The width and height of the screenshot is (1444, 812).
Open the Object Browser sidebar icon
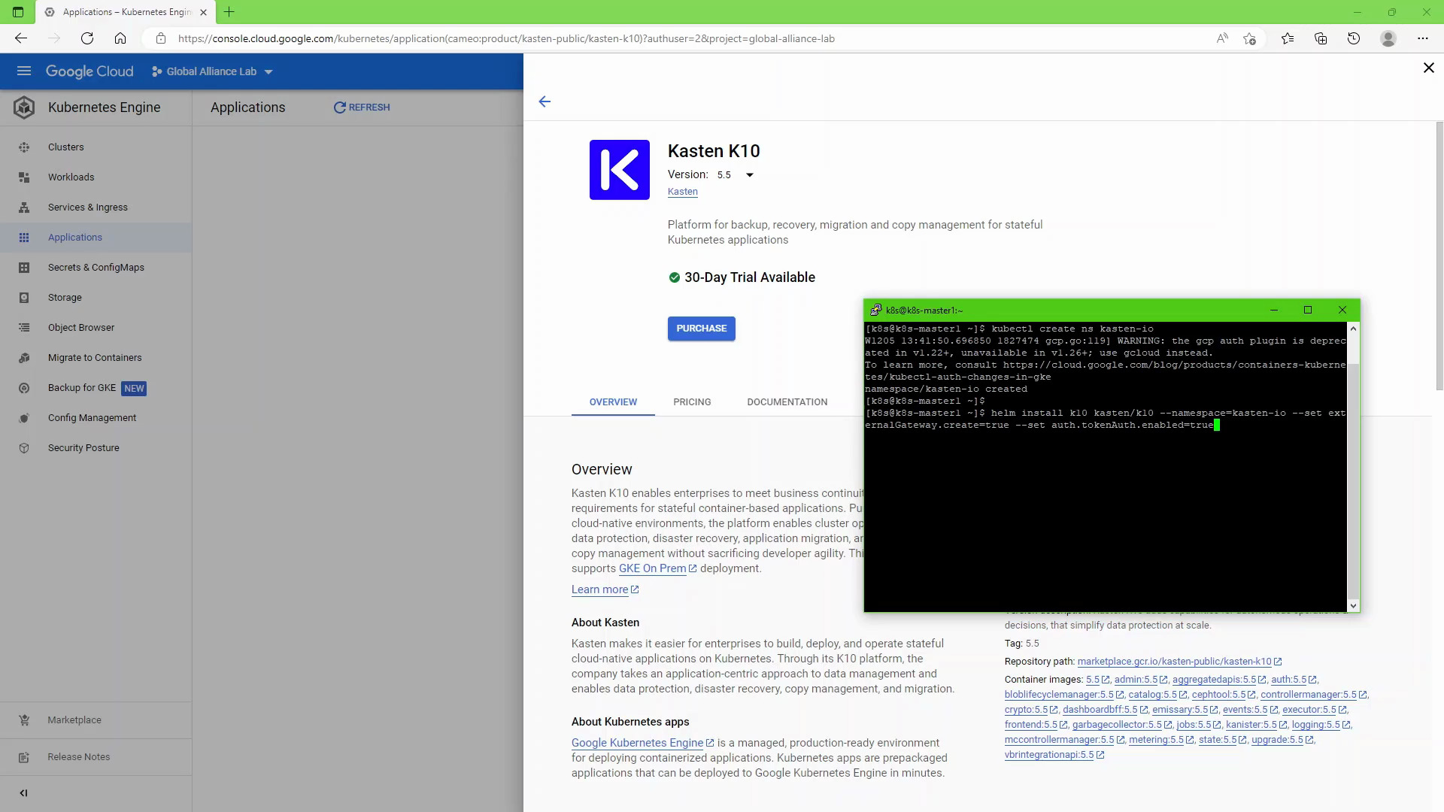(24, 328)
